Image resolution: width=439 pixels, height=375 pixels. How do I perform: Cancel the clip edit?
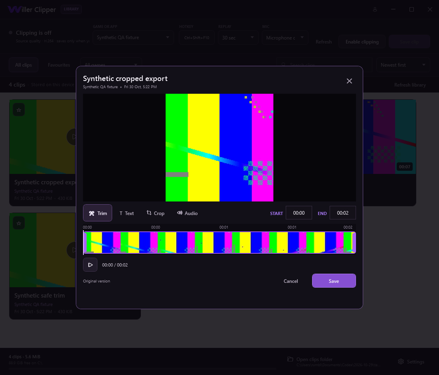click(291, 281)
